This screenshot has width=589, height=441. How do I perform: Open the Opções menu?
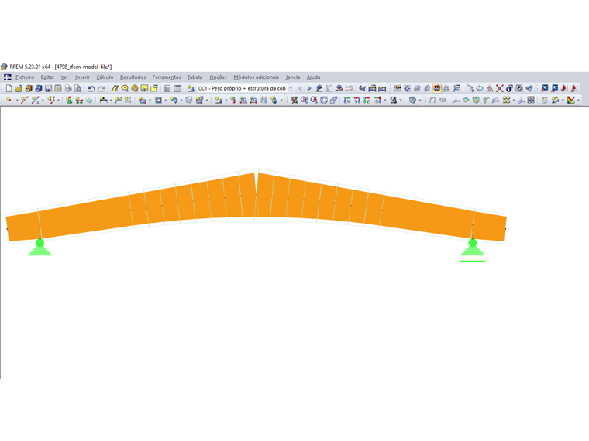[x=219, y=77]
